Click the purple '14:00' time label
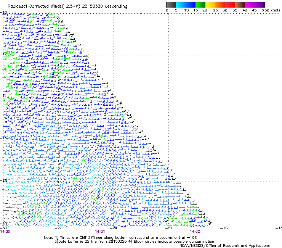 (5, 232)
